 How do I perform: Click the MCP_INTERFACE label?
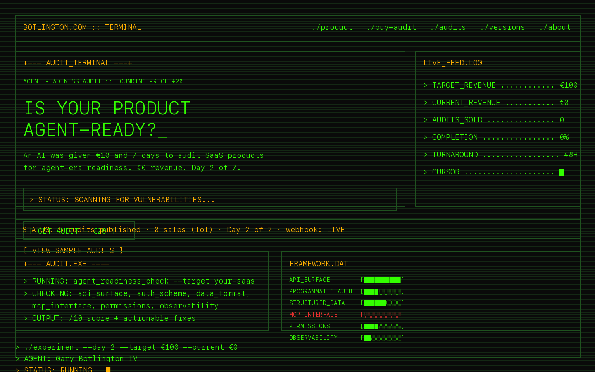[313, 315]
